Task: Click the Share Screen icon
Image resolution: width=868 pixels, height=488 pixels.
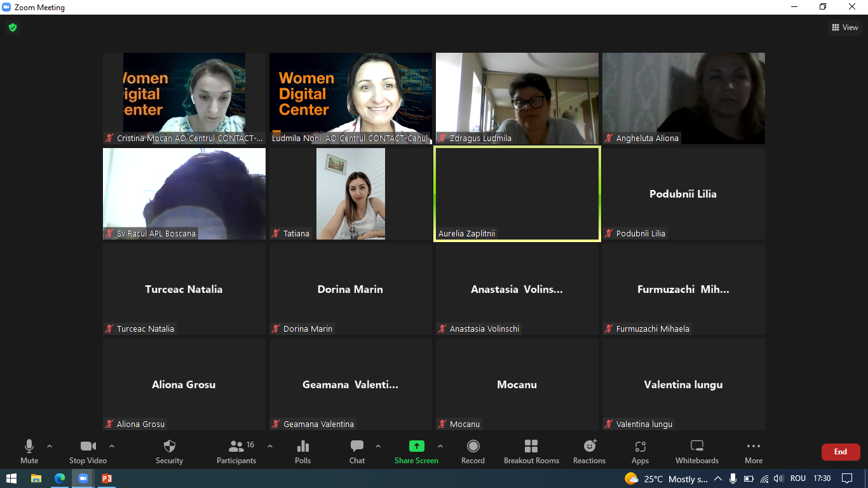Action: 416,447
